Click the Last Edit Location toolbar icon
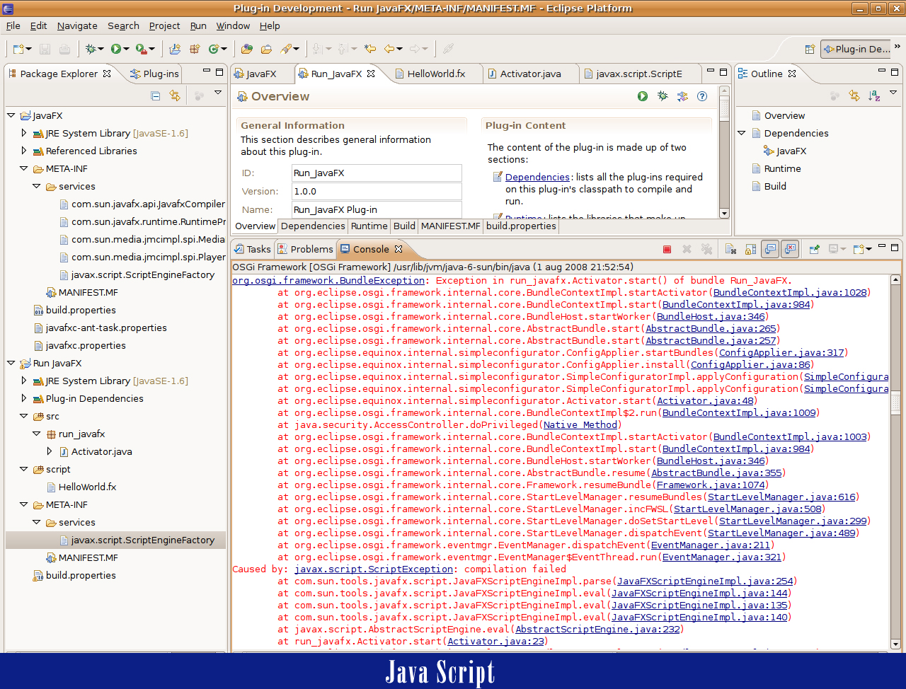906x689 pixels. 369,49
